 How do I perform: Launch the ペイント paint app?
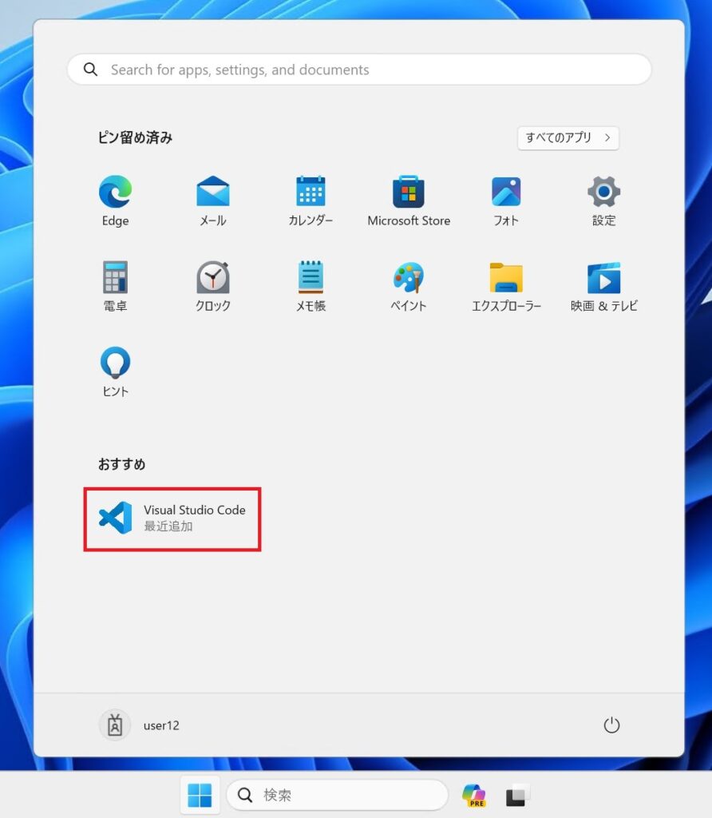(409, 287)
